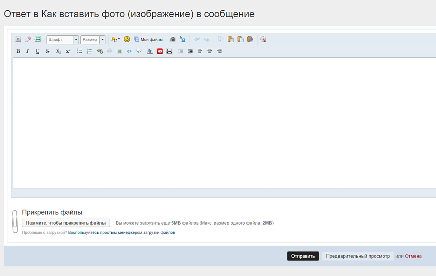Click the find and replace icon

click(x=182, y=39)
